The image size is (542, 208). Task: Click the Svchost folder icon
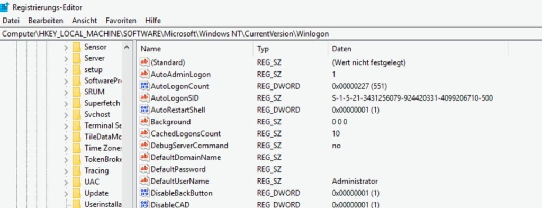pyautogui.click(x=77, y=114)
